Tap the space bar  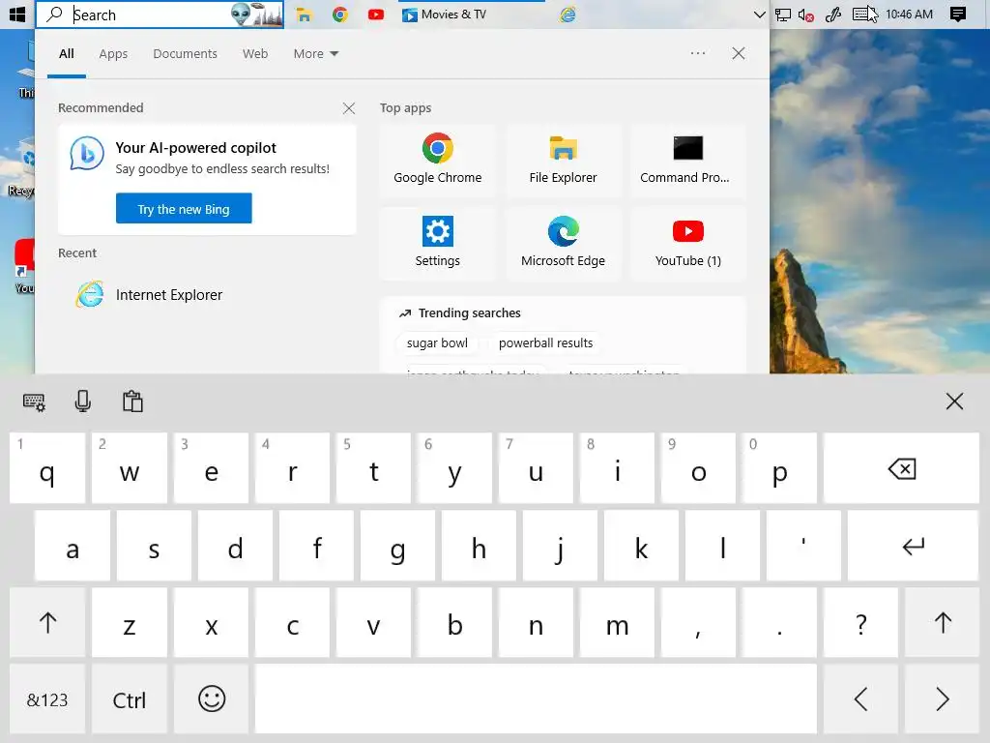click(536, 699)
